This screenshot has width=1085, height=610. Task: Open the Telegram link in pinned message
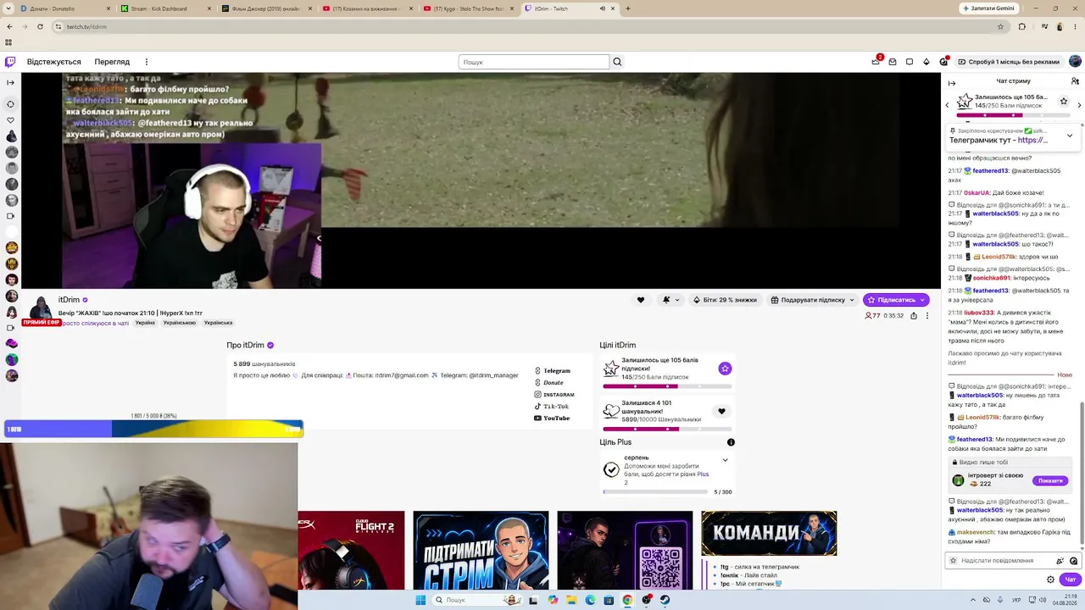(x=1033, y=140)
